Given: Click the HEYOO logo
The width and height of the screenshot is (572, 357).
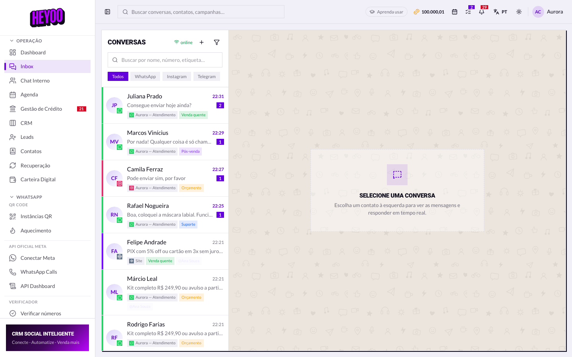Looking at the screenshot, I should [x=47, y=17].
